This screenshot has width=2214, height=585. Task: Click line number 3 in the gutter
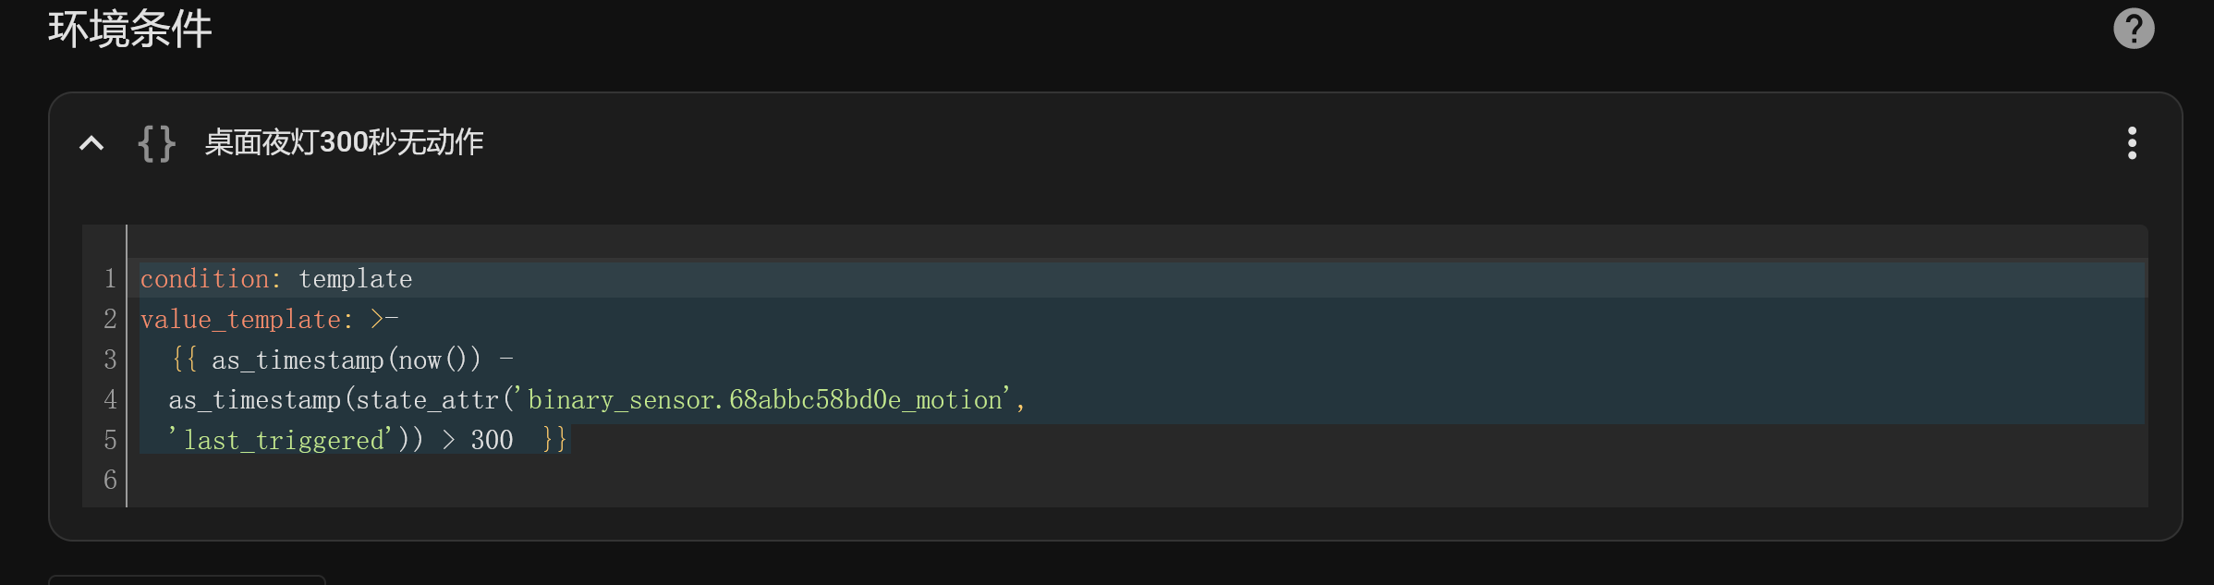pyautogui.click(x=110, y=360)
